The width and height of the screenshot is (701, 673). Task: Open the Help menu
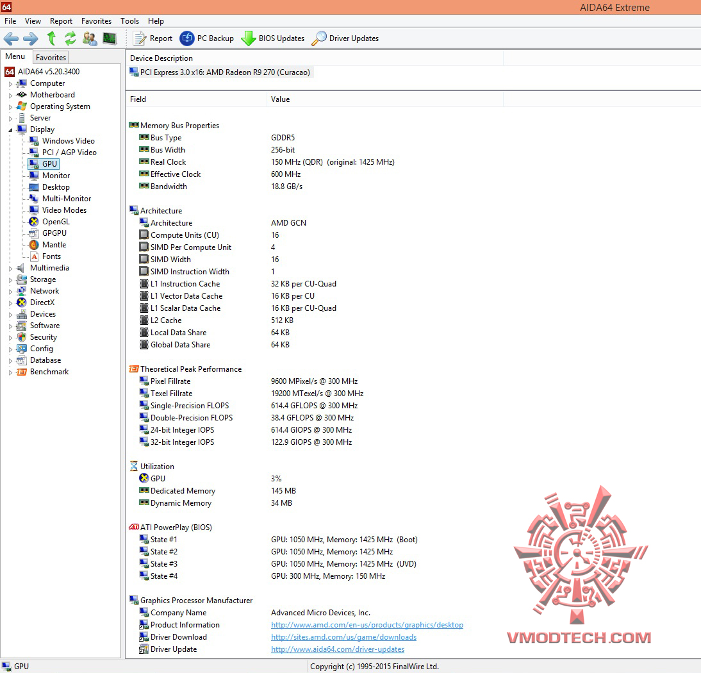point(156,21)
